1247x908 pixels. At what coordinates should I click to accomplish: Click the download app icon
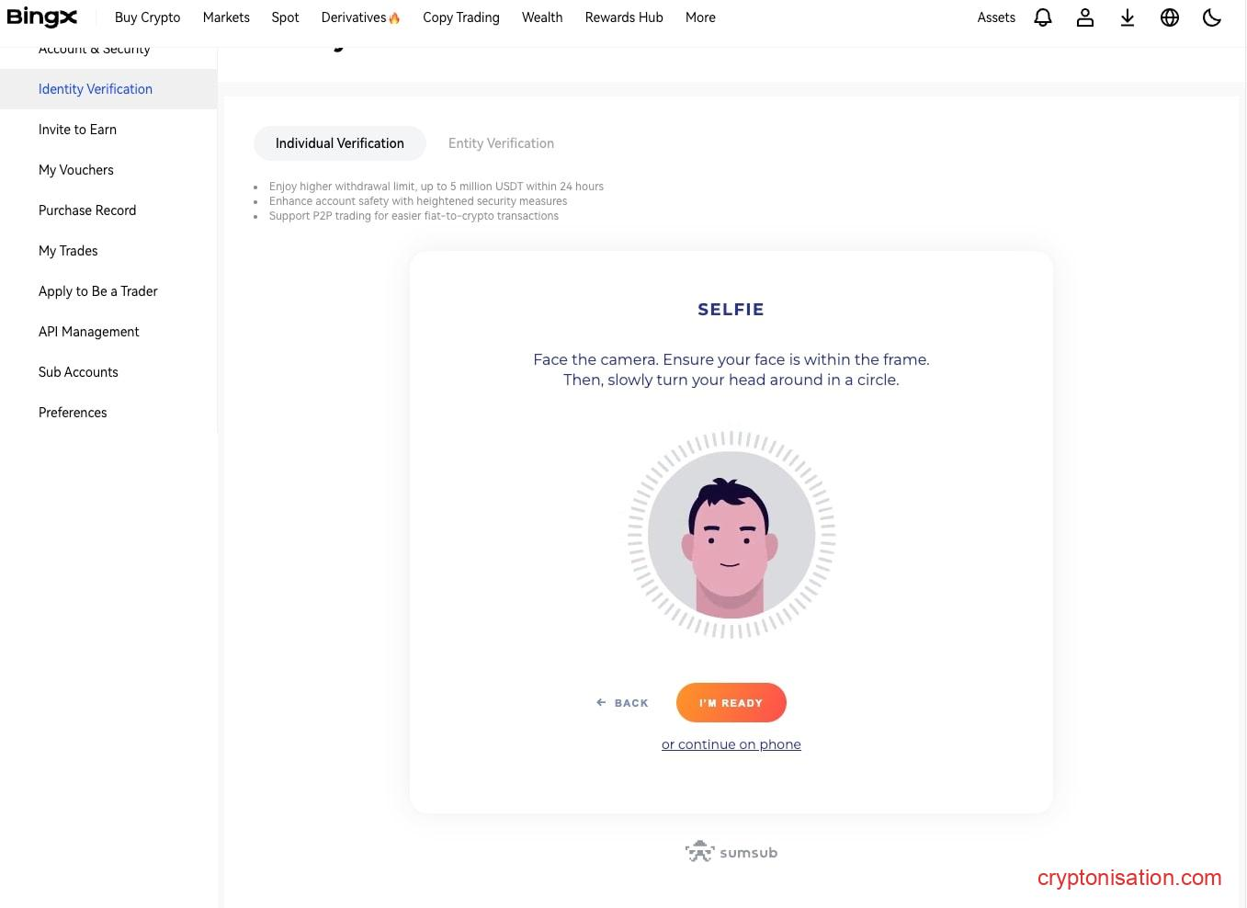pos(1127,17)
